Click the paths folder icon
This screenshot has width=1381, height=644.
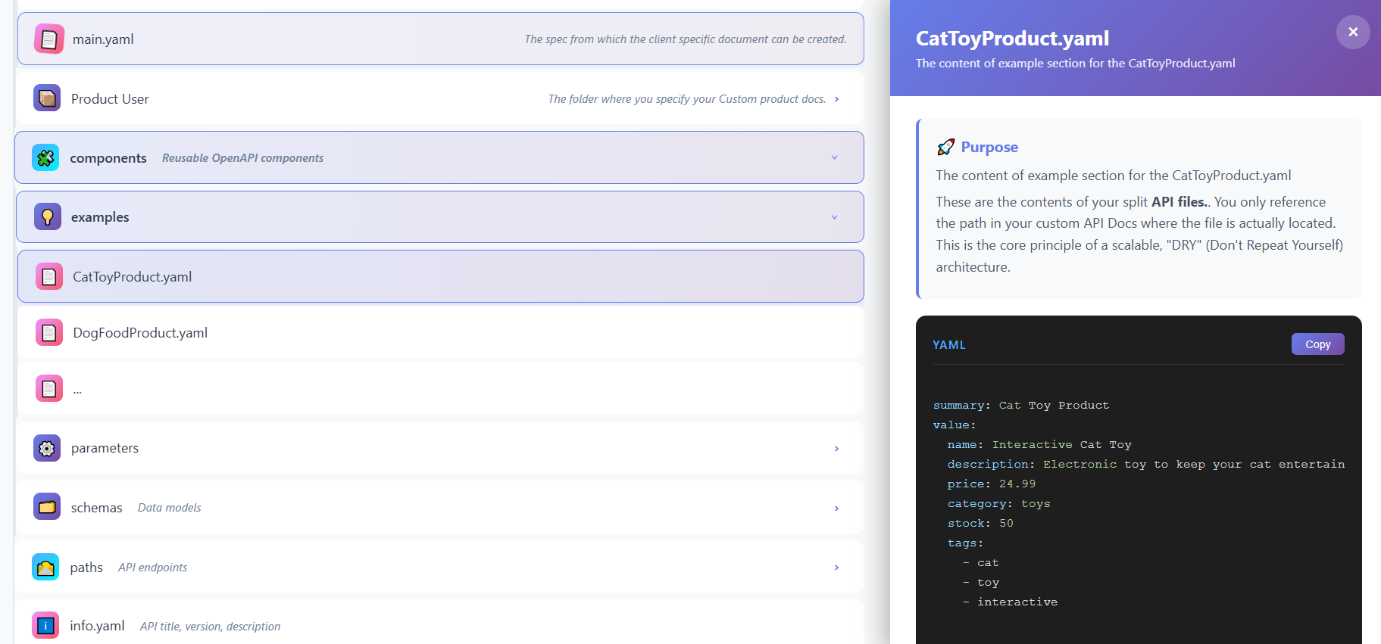click(x=45, y=567)
